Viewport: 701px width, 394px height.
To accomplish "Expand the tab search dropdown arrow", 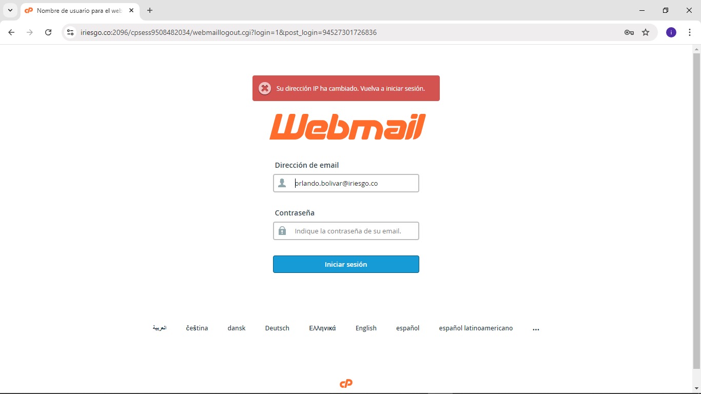I will click(10, 10).
